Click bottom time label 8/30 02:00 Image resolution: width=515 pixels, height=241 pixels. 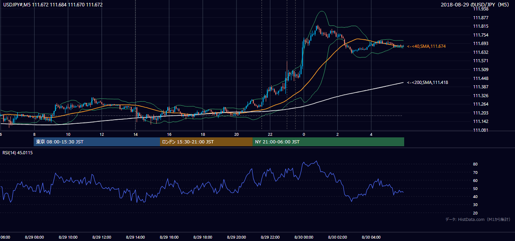337,237
